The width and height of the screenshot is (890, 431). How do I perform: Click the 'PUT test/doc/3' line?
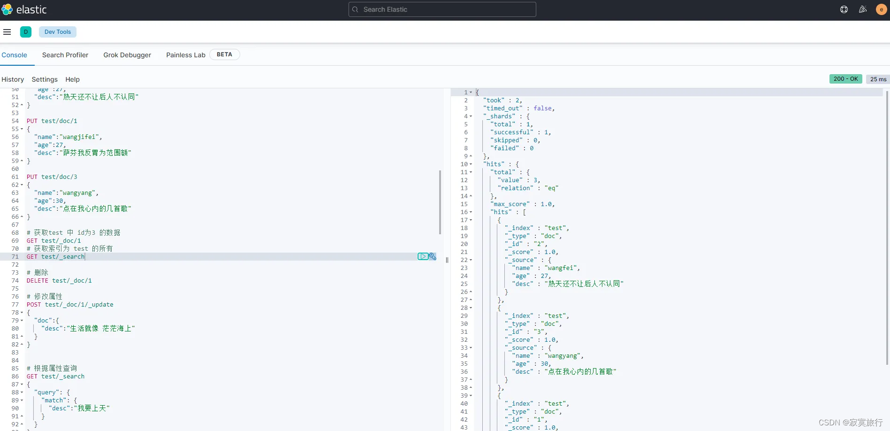52,177
